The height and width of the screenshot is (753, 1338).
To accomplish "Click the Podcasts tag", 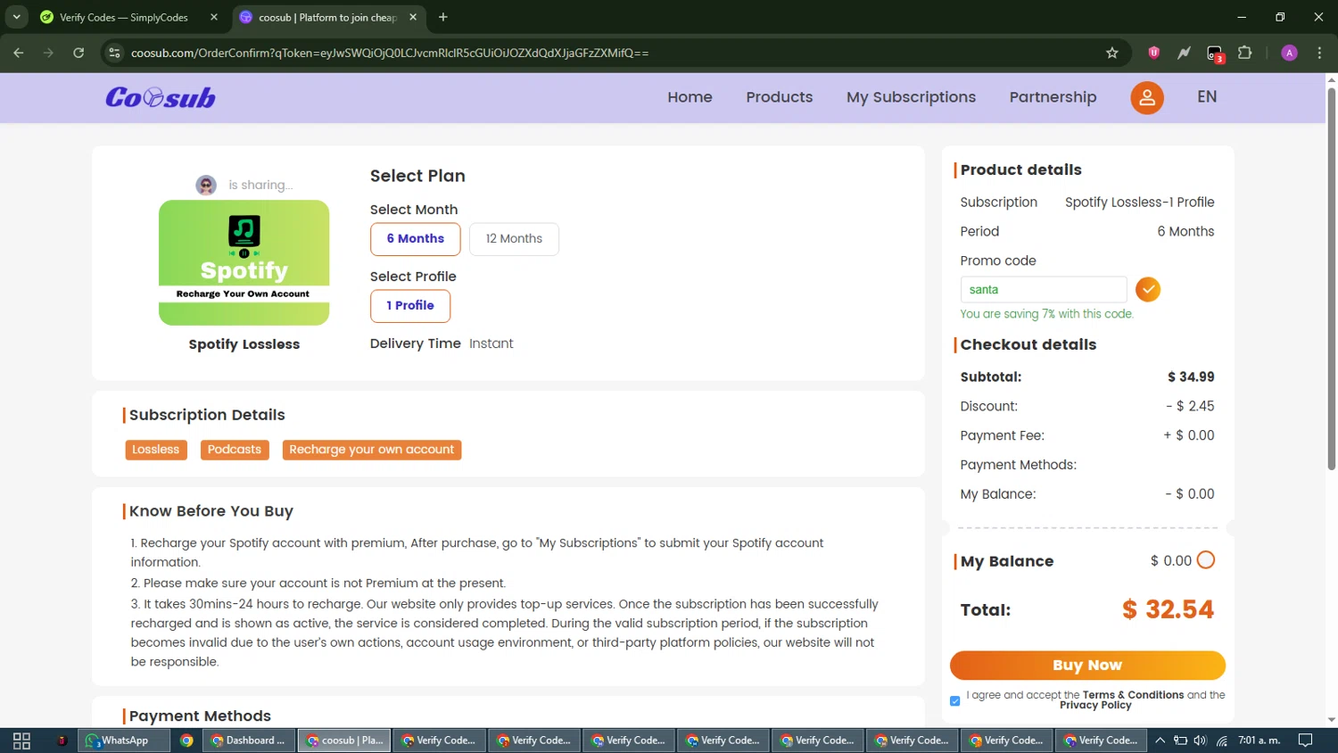I will click(235, 450).
